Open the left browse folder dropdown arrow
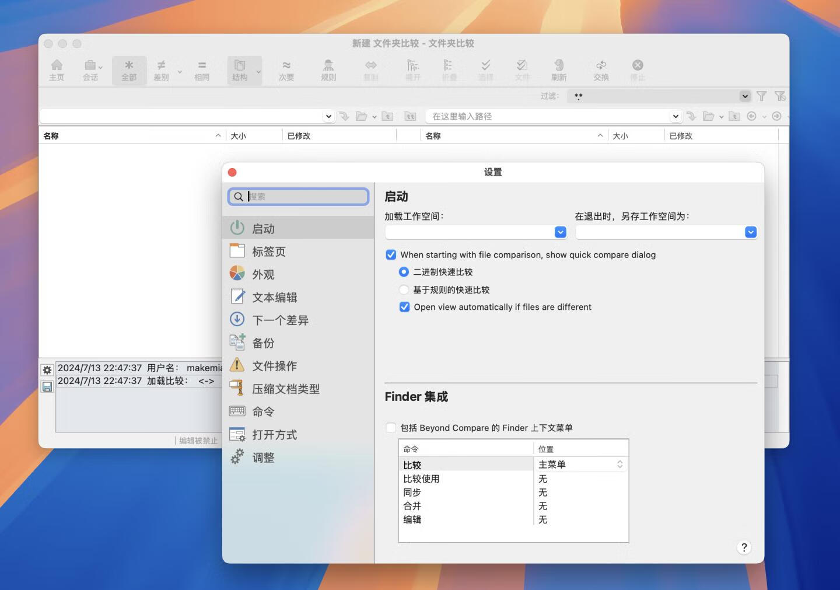 click(x=374, y=117)
